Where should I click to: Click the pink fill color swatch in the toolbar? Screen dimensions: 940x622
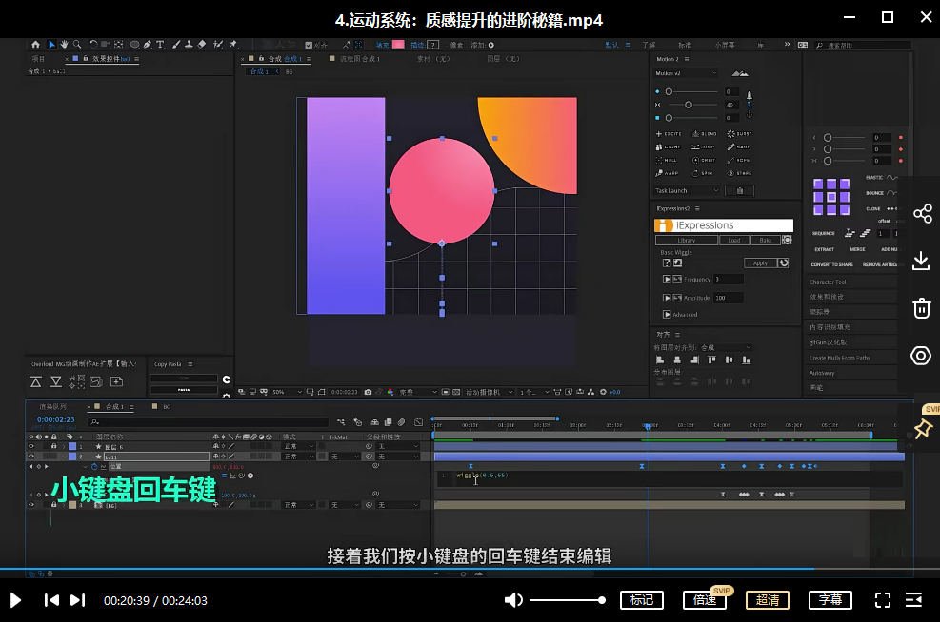(400, 45)
